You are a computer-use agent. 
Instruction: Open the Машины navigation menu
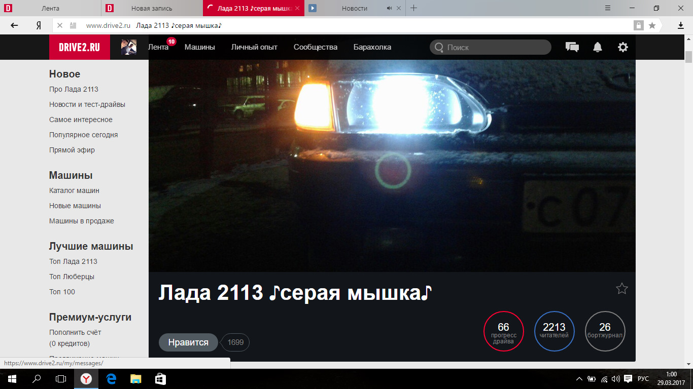click(x=199, y=47)
